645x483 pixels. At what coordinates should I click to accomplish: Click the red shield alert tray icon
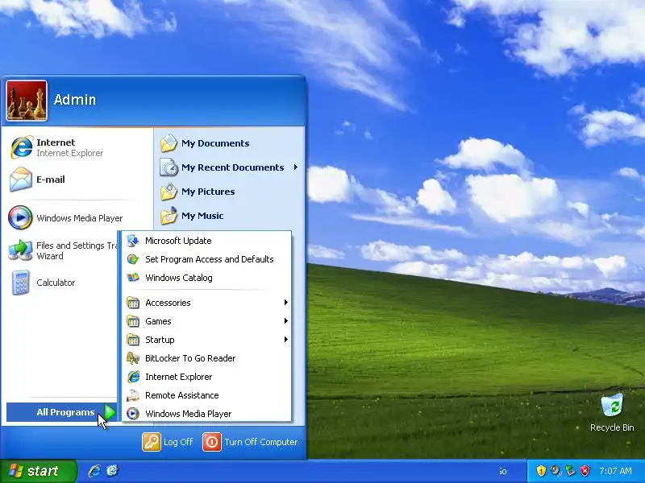point(585,471)
